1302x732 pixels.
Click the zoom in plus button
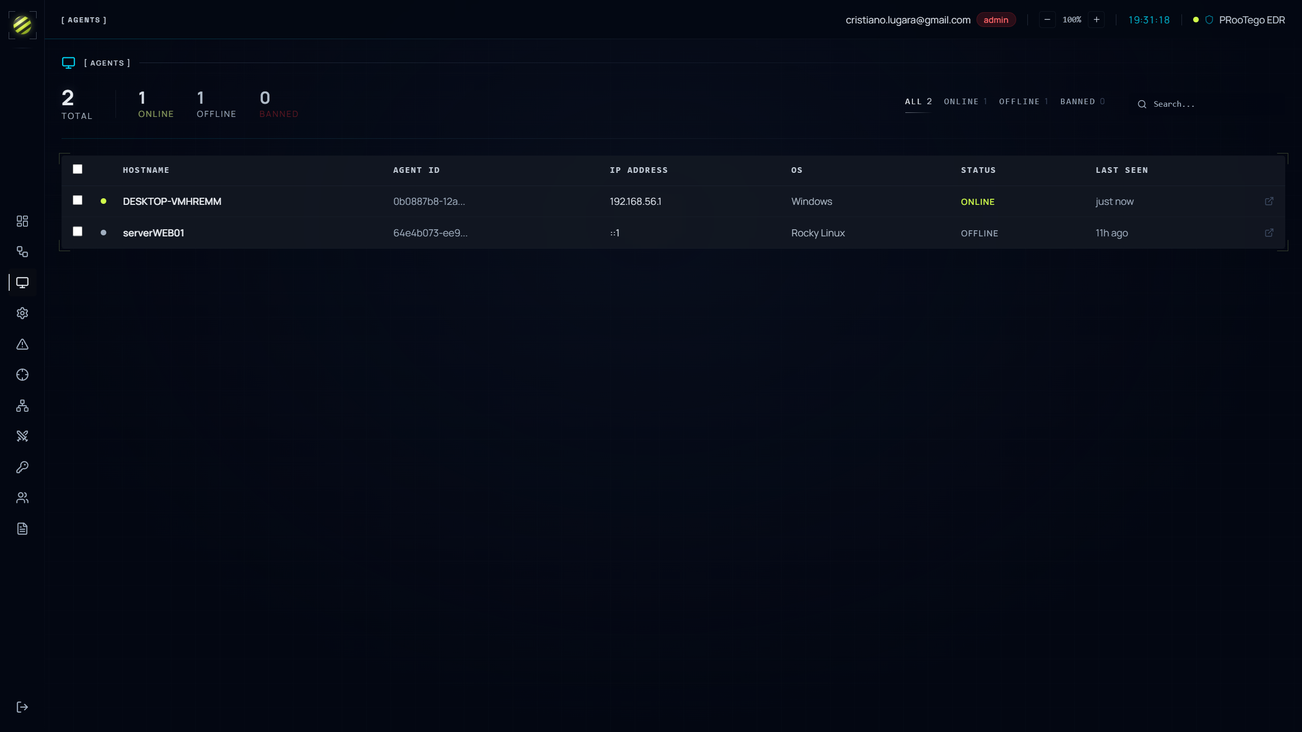tap(1097, 20)
